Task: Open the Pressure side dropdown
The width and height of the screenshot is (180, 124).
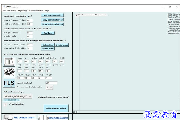Action: point(49,88)
